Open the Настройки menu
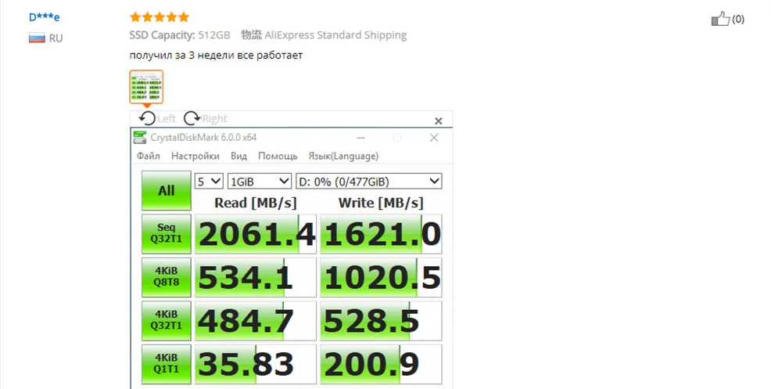This screenshot has width=771, height=389. coord(195,156)
